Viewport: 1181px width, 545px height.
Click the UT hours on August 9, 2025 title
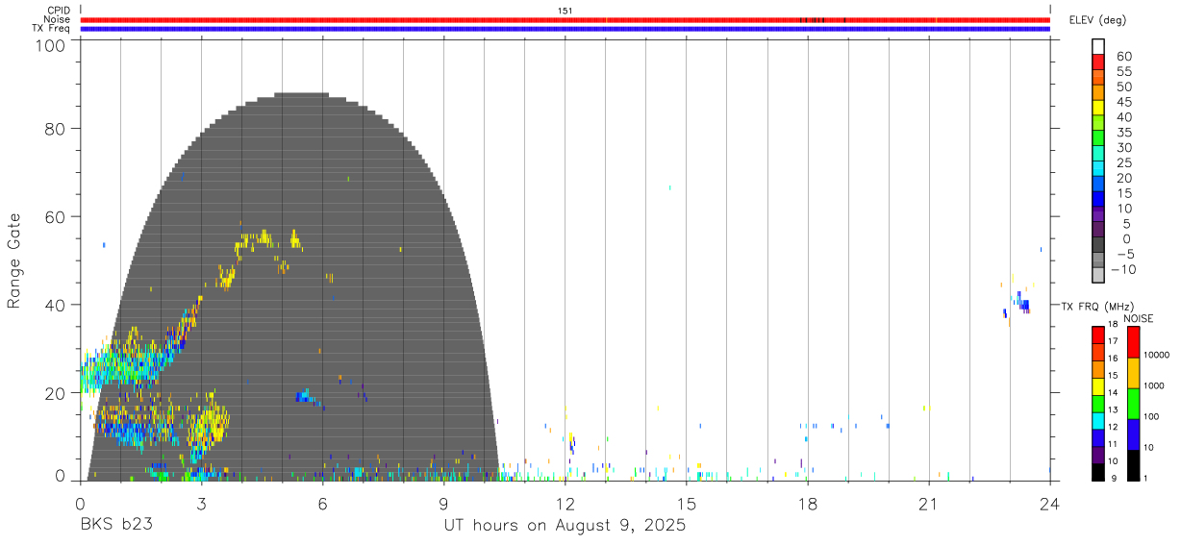565,526
